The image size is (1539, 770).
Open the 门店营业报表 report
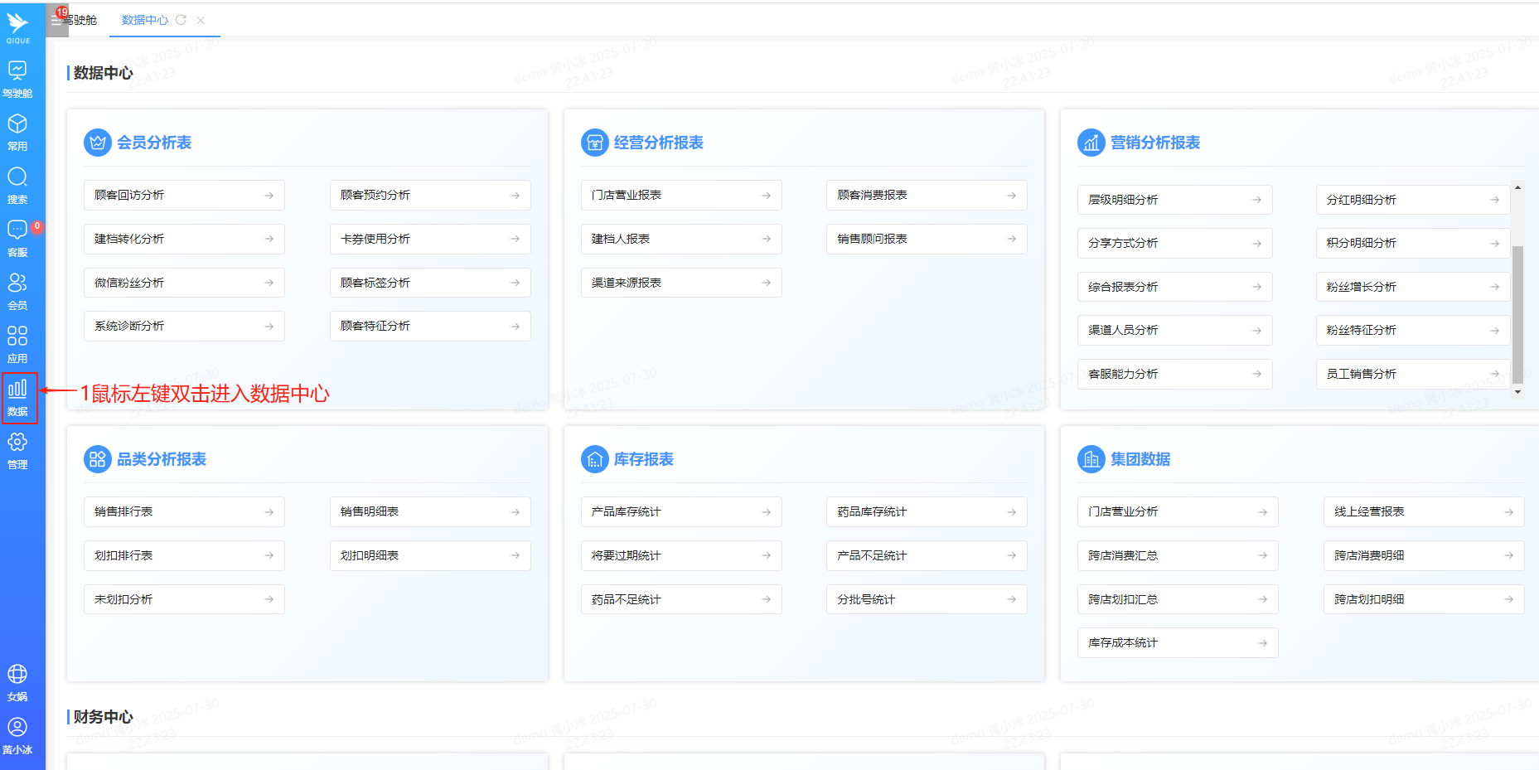tap(680, 195)
